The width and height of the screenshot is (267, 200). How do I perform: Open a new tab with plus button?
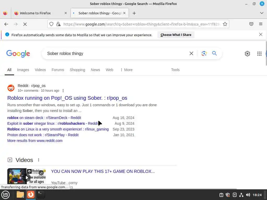point(134,13)
